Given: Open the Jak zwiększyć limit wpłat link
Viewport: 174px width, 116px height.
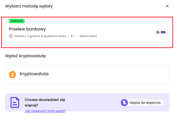Looking at the screenshot, I should [45, 111].
